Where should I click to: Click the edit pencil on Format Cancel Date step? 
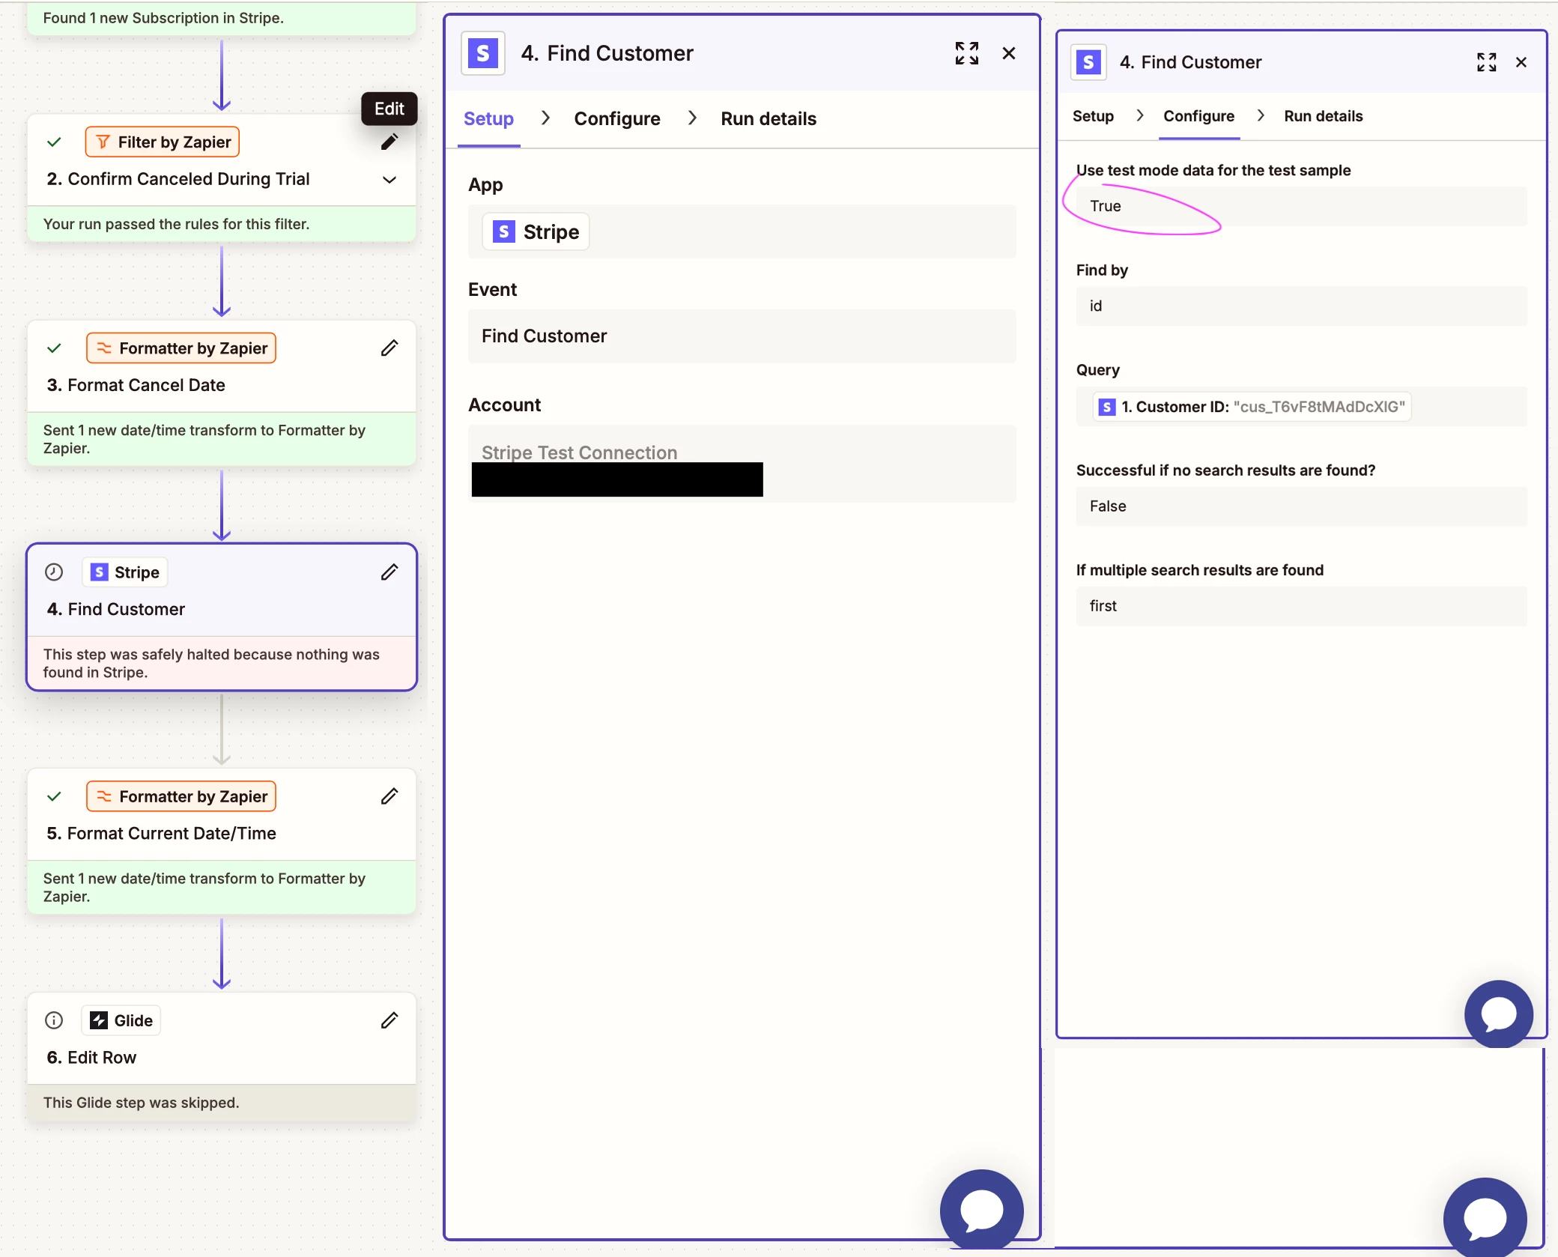(389, 348)
